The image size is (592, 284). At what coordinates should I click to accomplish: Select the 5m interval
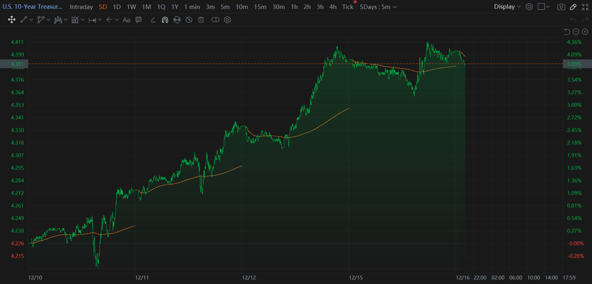tap(225, 7)
